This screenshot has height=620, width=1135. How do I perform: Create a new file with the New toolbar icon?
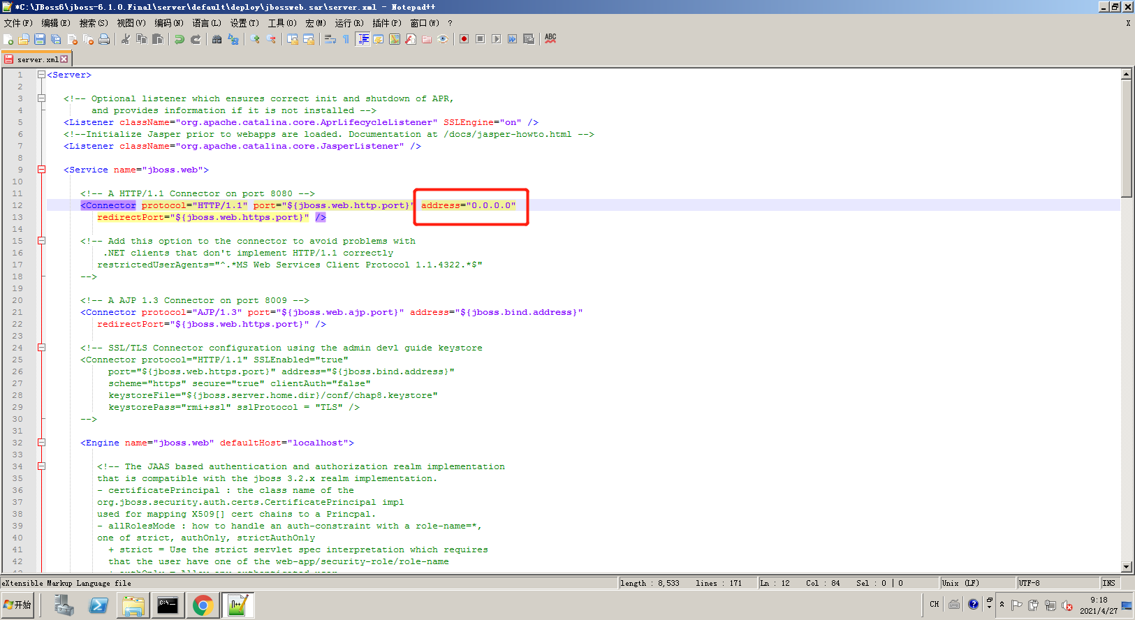8,39
